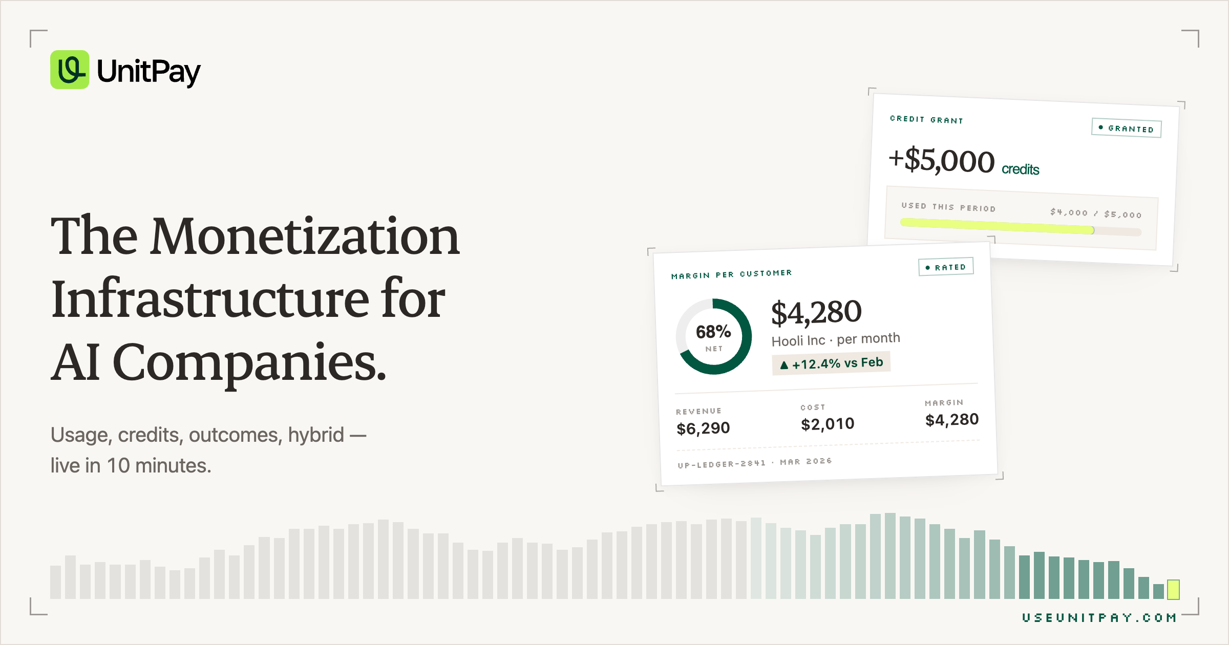This screenshot has width=1229, height=645.
Task: Select the +$5,000 credits amount
Action: pyautogui.click(x=964, y=161)
